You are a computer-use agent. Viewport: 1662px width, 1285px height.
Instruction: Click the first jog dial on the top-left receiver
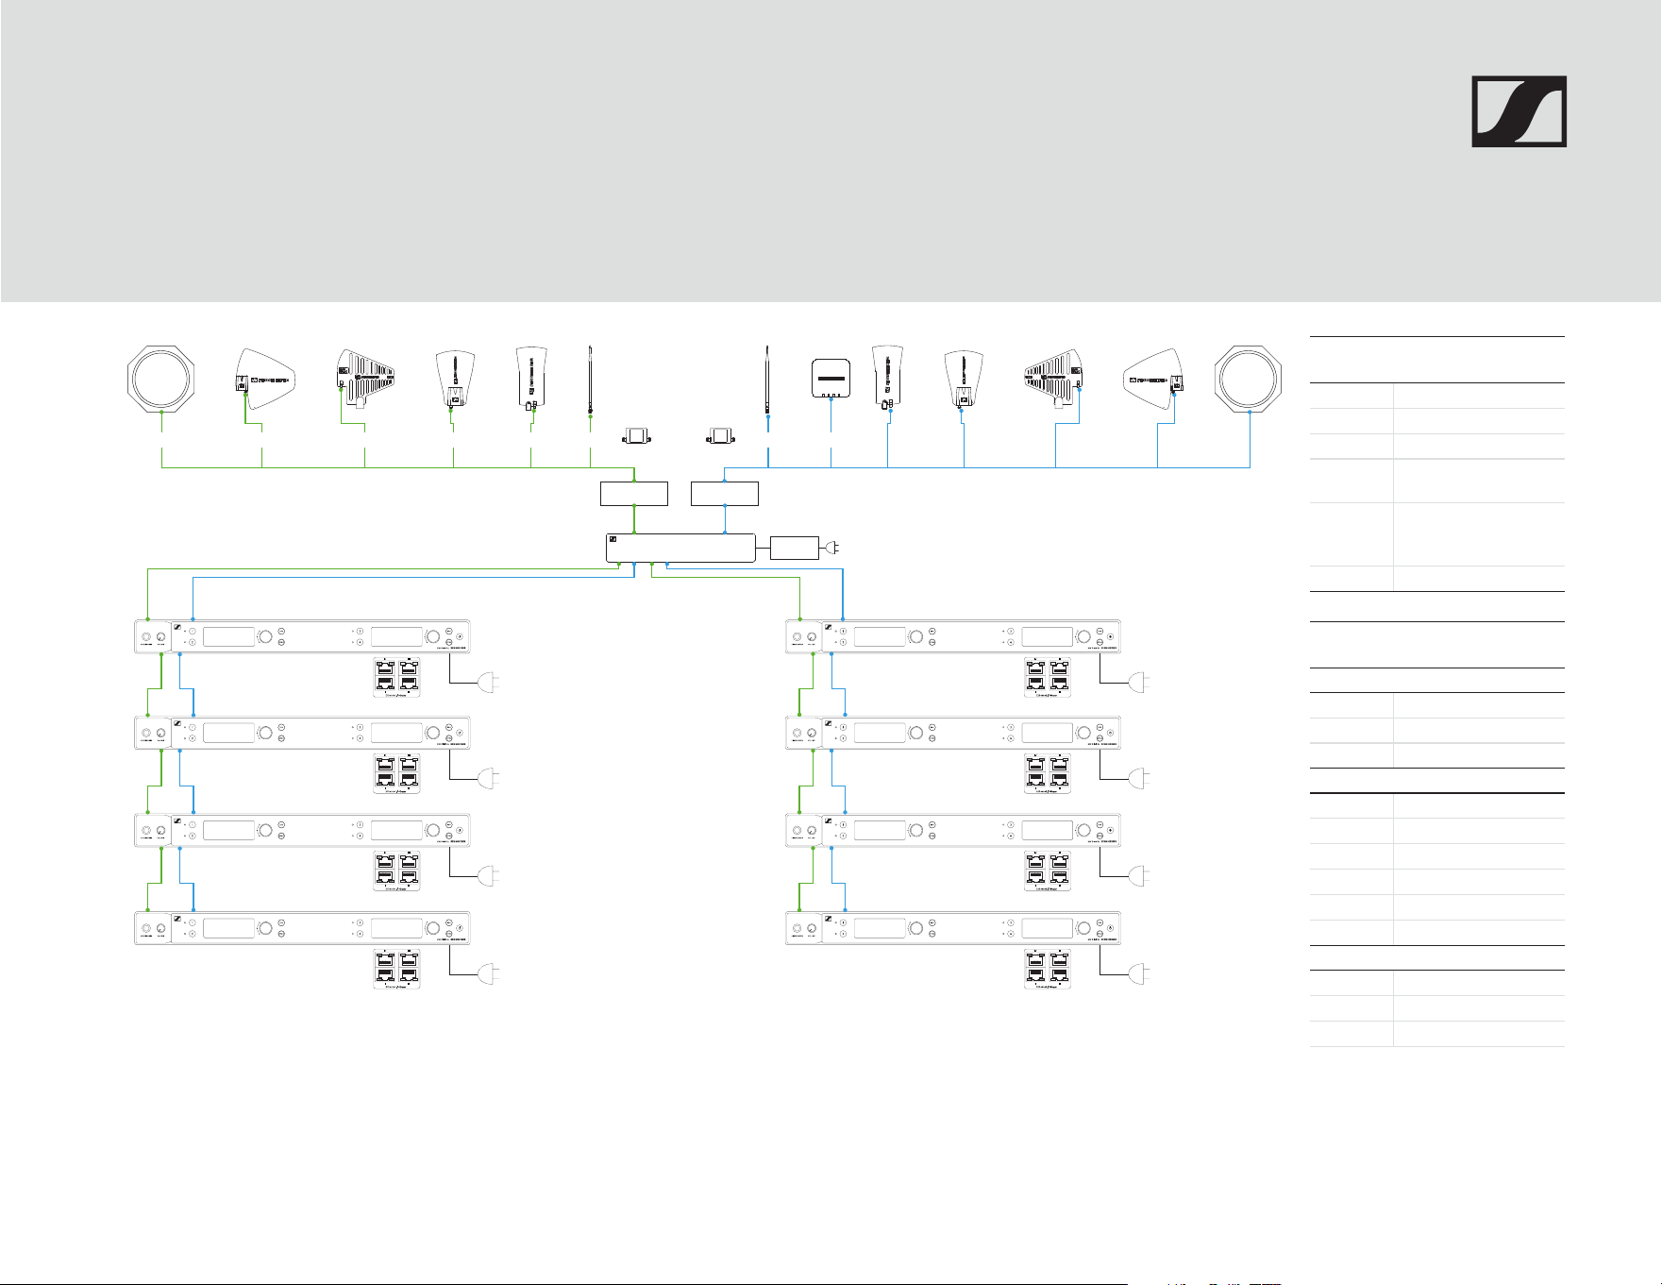point(265,636)
